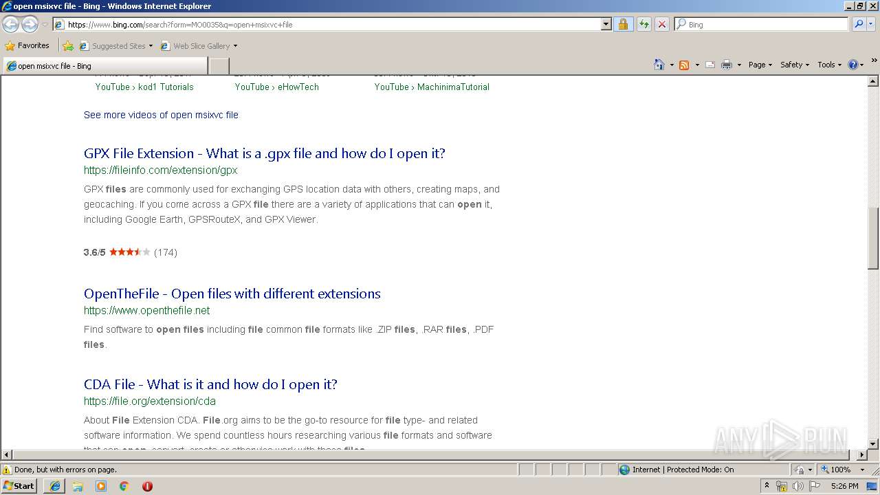880x495 pixels.
Task: Click the blank New Tab button
Action: [219, 66]
